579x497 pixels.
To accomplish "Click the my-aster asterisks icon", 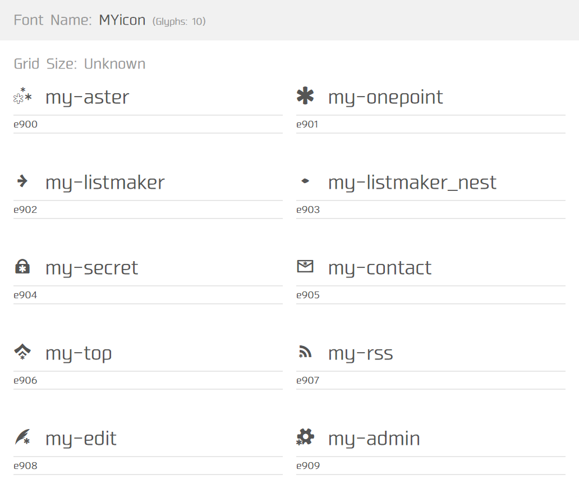I will [22, 97].
